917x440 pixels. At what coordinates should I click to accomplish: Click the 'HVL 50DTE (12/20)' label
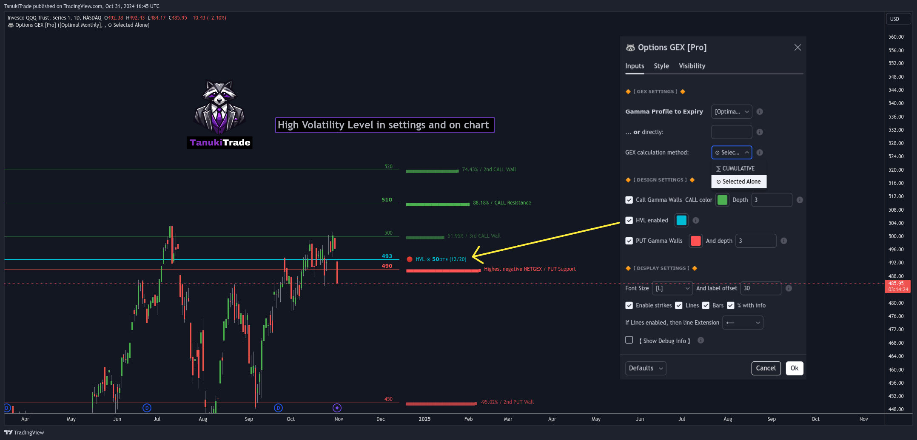(x=441, y=259)
